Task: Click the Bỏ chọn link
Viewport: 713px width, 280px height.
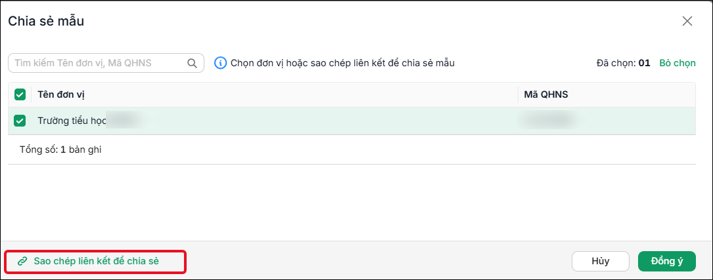Action: tap(678, 63)
